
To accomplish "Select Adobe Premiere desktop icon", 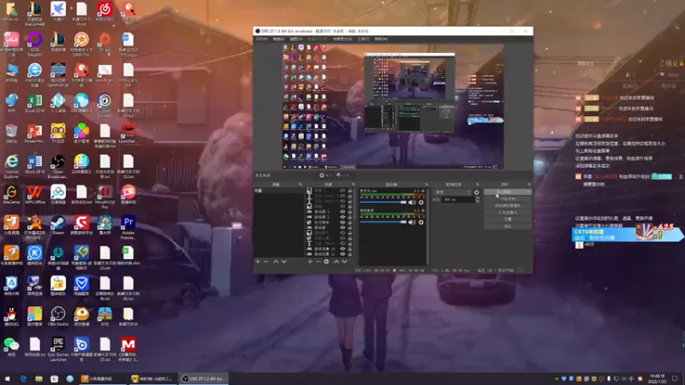I will [x=128, y=228].
